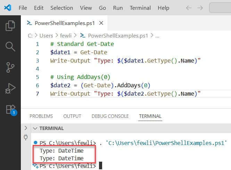Screen dimensions: 231x170
Task: Switch to the OUTPUT panel tab
Action: (x=72, y=116)
